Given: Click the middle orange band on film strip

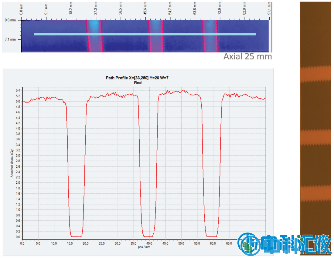Looking at the screenshot, I should tap(315, 137).
